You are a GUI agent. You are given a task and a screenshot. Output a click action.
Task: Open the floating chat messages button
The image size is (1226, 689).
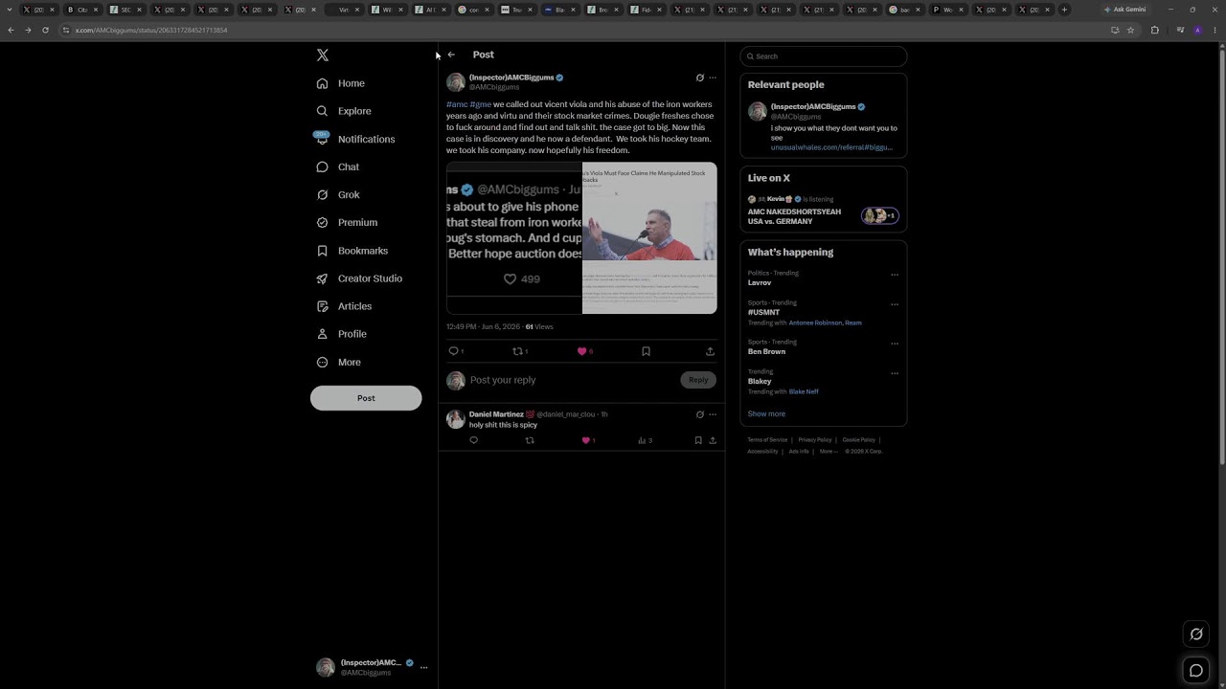point(1196,671)
